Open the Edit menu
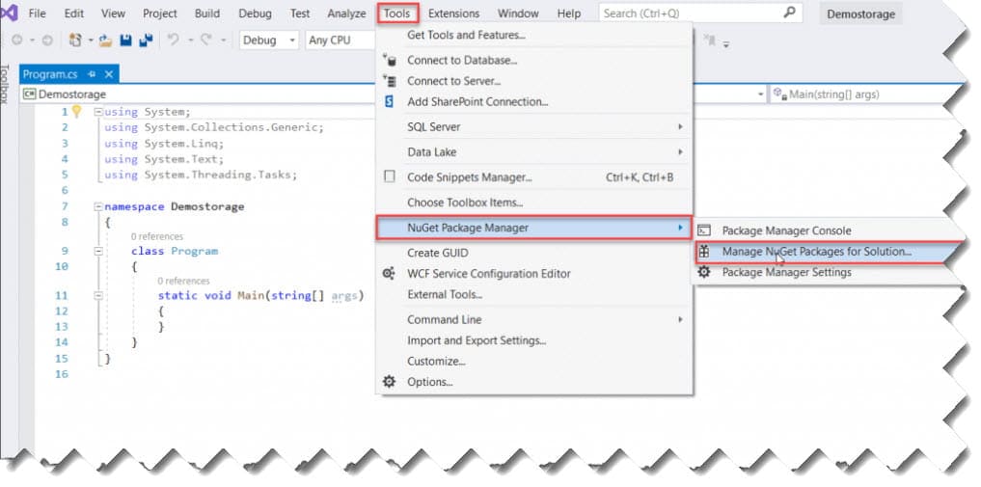Viewport: 981px width, 487px height. [74, 14]
